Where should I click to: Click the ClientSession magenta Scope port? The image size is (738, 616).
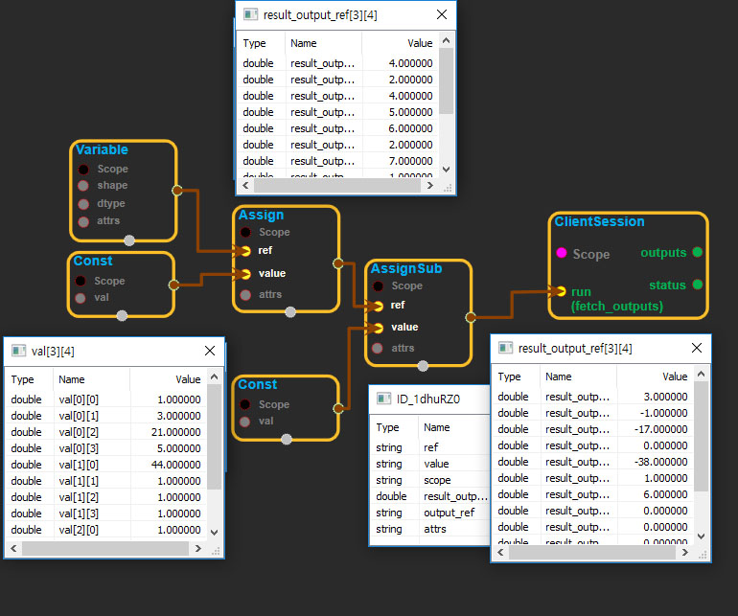tap(561, 254)
